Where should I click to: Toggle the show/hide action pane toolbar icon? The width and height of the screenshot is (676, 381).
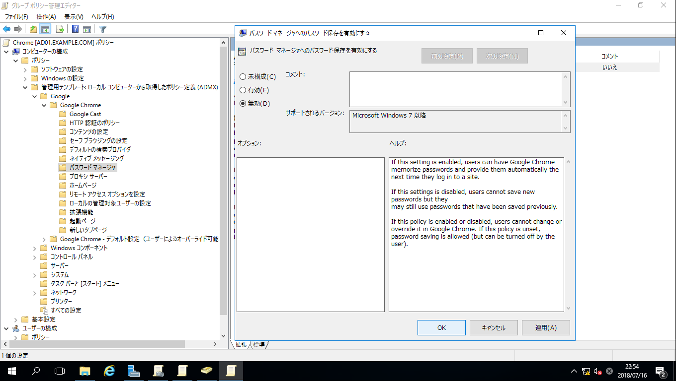(x=87, y=29)
